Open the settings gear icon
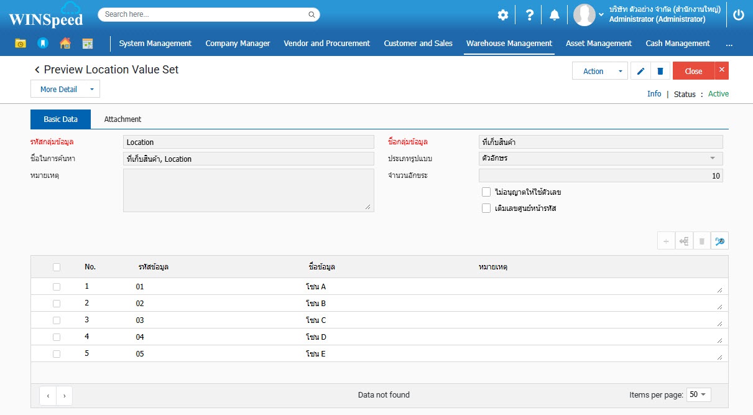This screenshot has height=415, width=753. (502, 15)
